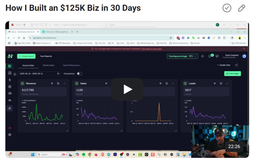Open the Revenue widget three-dot menu

click(x=65, y=83)
